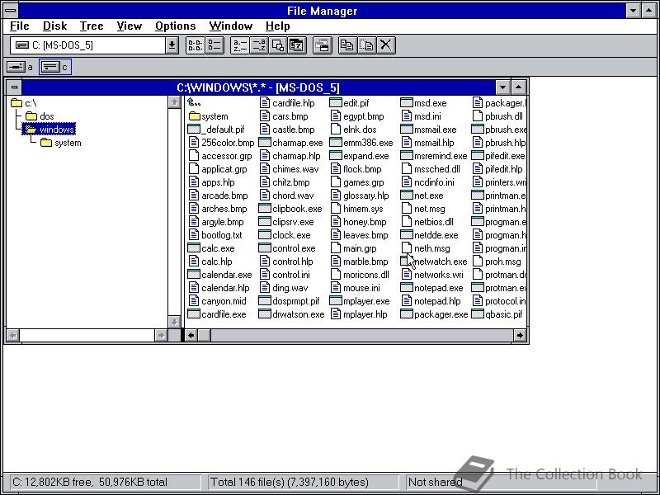Select dosprmpt.pif file
660x495 pixels.
pyautogui.click(x=290, y=301)
